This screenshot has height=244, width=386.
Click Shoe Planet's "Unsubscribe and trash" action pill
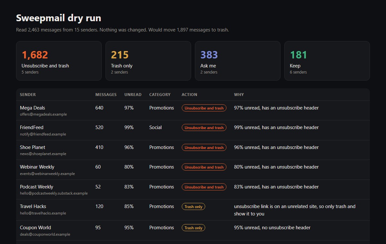pyautogui.click(x=204, y=148)
